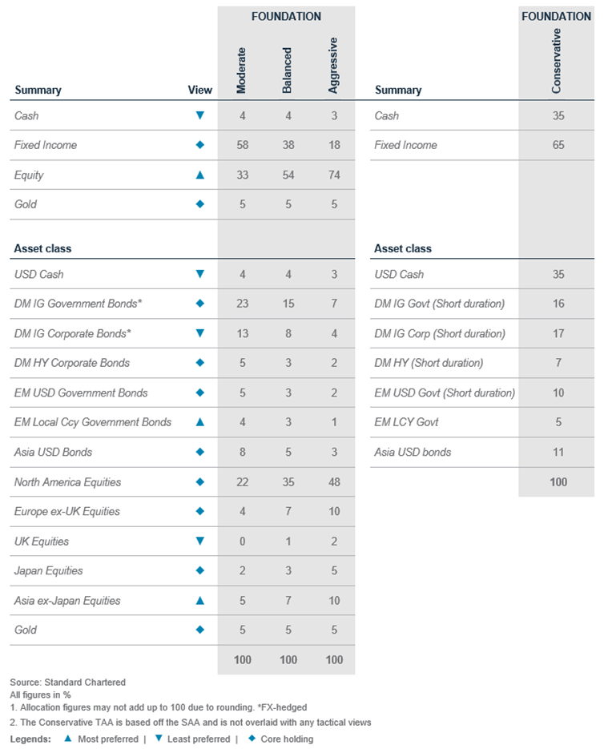
Task: Click the Core holding legend diamond
Action: coord(252,739)
